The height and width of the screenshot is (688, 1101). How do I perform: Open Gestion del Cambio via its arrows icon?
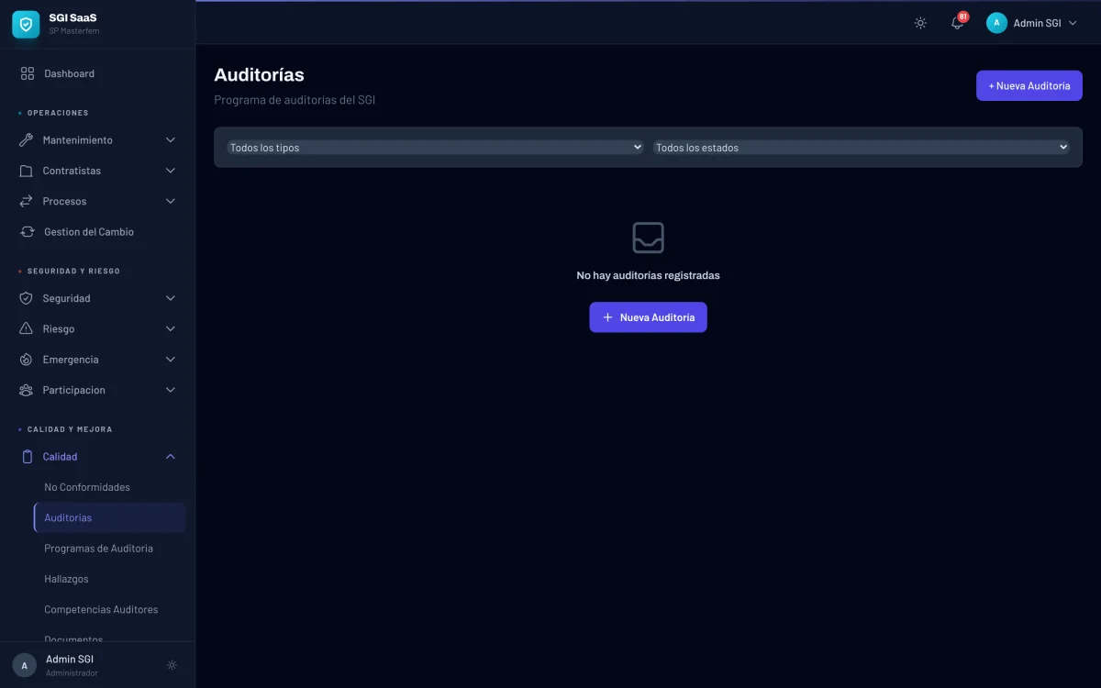(25, 231)
